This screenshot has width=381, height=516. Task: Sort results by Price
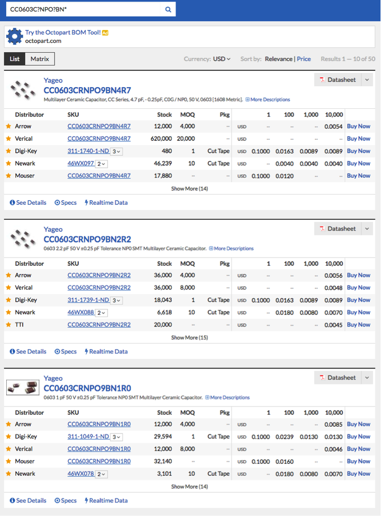click(x=304, y=59)
